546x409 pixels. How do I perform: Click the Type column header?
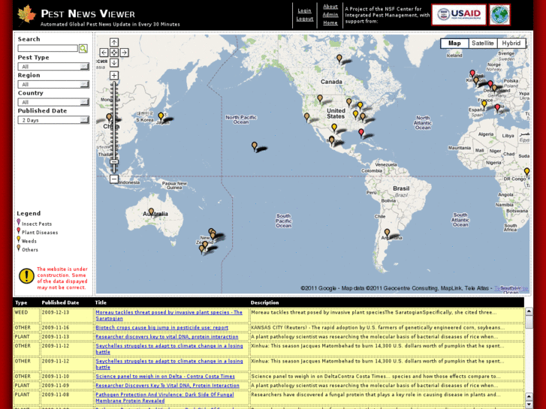coord(21,302)
